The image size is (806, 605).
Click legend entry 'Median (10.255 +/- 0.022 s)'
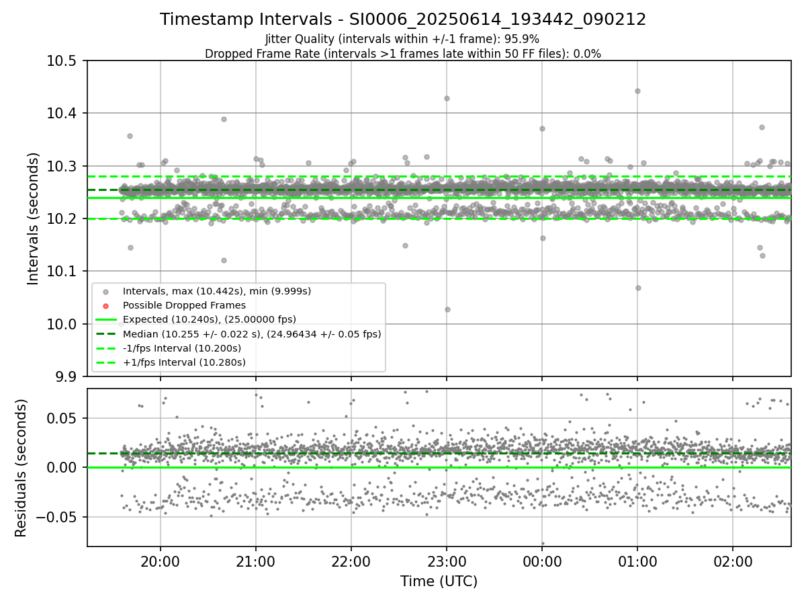click(252, 333)
